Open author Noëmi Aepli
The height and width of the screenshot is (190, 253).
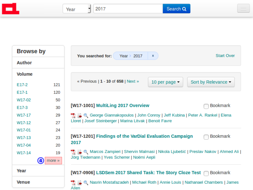pos(144,157)
